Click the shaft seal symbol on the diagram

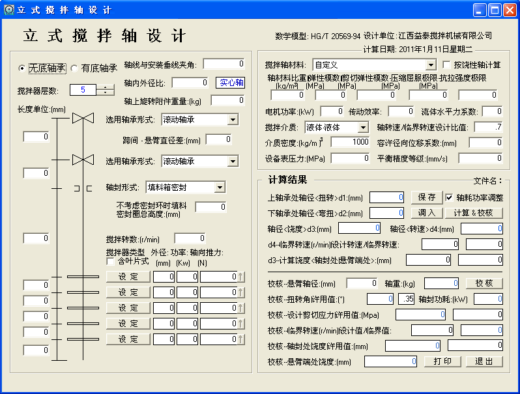coord(82,188)
